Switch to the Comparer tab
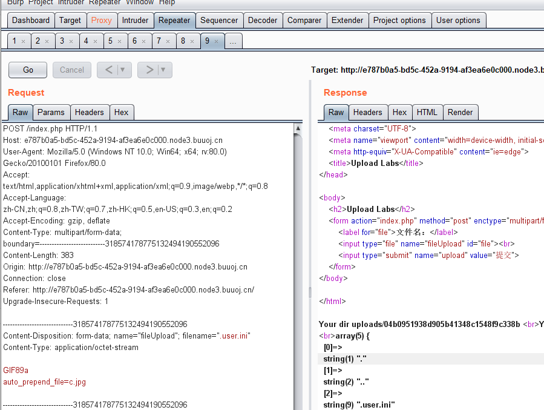The width and height of the screenshot is (544, 410). pyautogui.click(x=304, y=21)
